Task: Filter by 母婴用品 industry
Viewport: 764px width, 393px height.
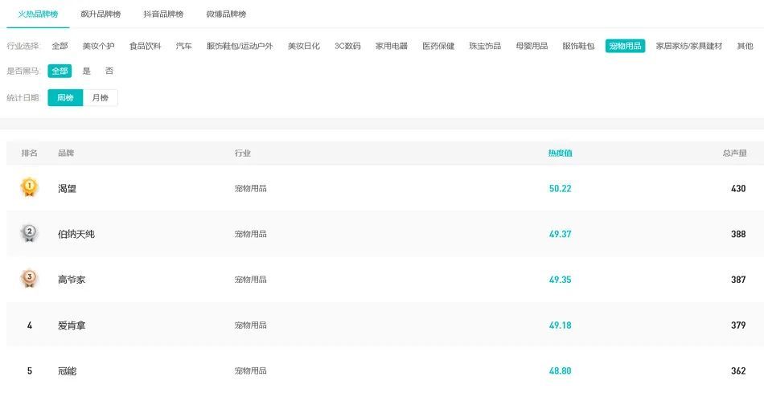Action: coord(532,46)
